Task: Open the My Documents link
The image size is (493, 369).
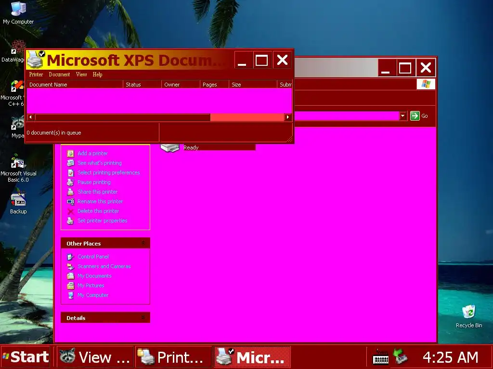Action: point(94,276)
